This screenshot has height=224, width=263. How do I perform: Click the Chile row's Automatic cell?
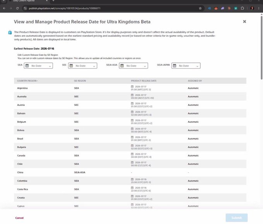(193, 164)
